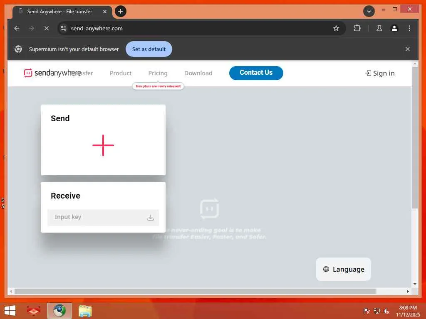Open the Product menu item
Screen dimensions: 426x319
120,73
